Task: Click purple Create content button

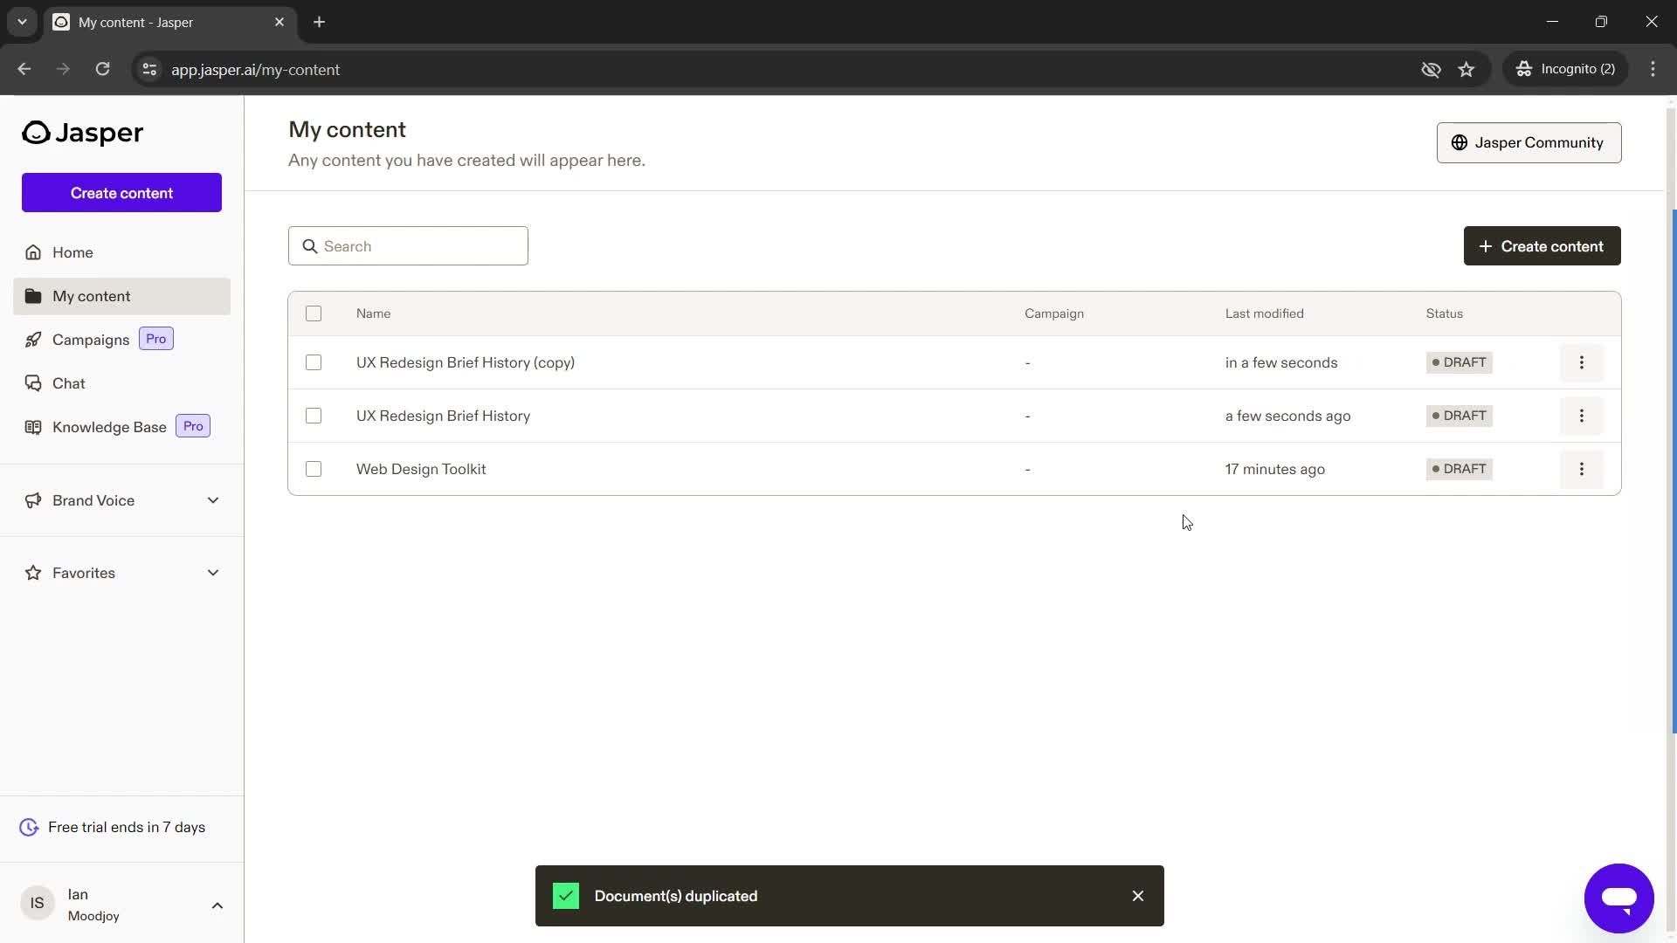Action: 121,192
